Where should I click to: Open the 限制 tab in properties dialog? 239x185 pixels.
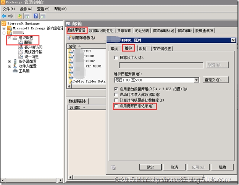click(x=142, y=49)
